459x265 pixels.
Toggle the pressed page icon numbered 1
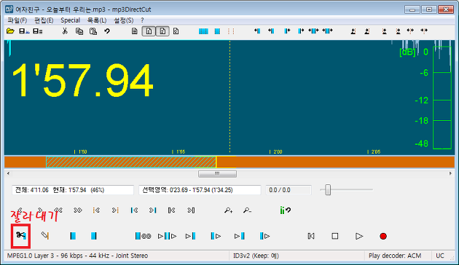149,31
